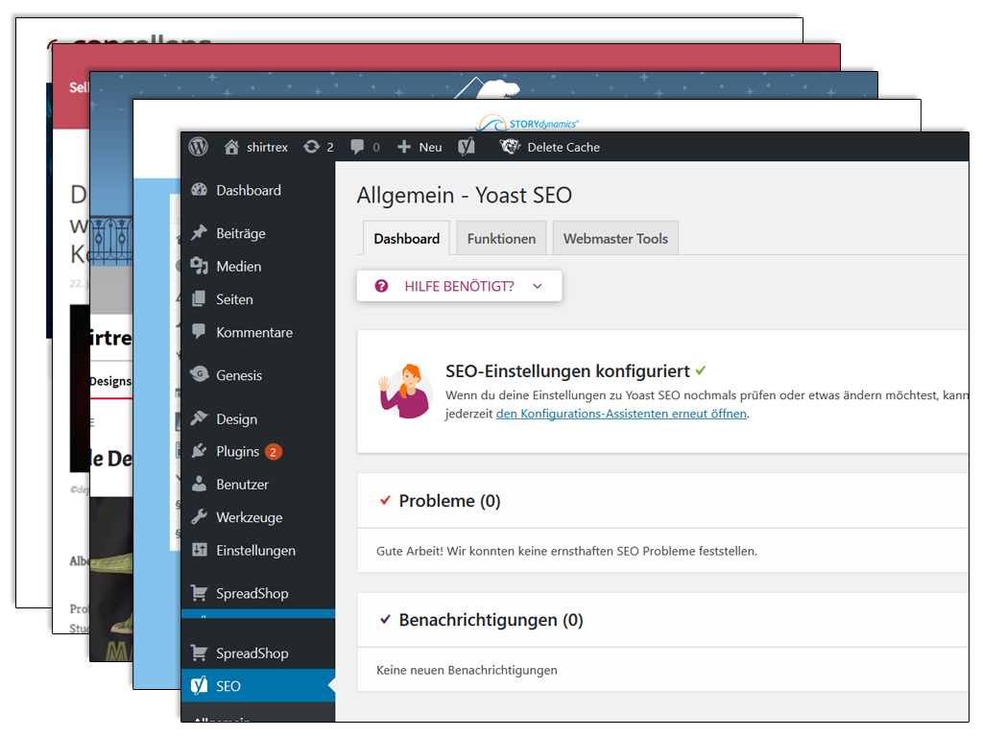983x737 pixels.
Task: Open Beiträge in the sidebar menu
Action: pyautogui.click(x=241, y=233)
